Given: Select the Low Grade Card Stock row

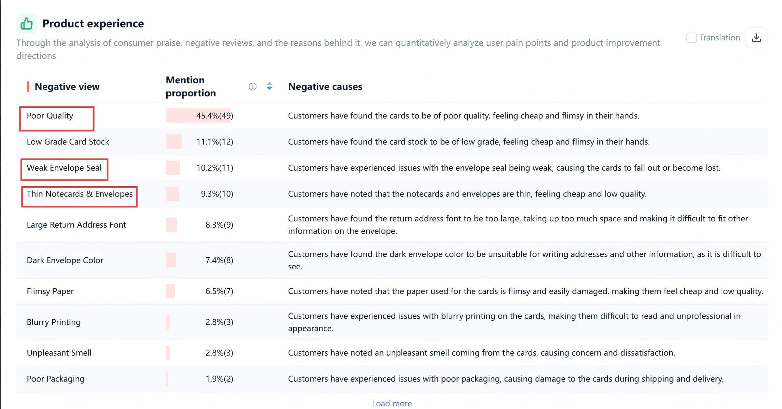Looking at the screenshot, I should click(68, 142).
